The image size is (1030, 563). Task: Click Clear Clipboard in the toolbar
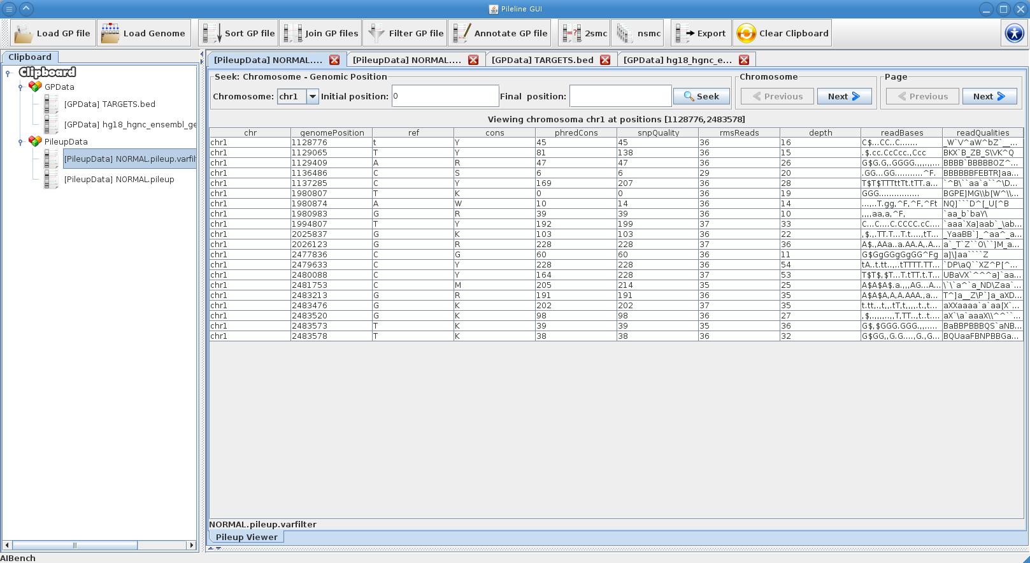pyautogui.click(x=782, y=33)
